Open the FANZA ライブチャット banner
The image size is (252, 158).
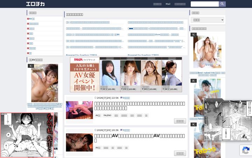[85, 74]
